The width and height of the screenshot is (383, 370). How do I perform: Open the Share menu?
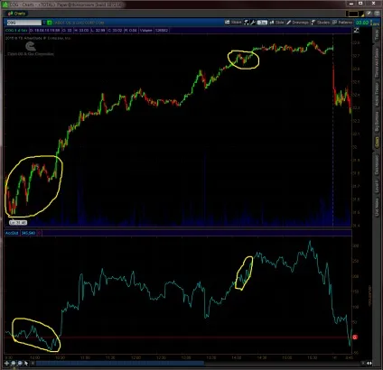coord(233,23)
